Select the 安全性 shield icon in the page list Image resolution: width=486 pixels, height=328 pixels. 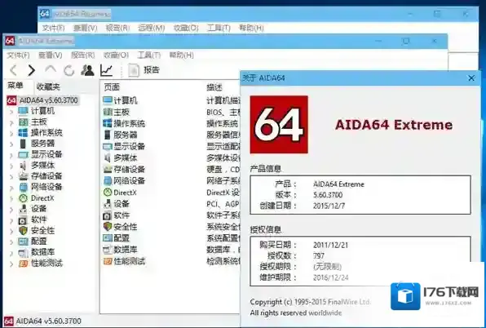(x=108, y=227)
